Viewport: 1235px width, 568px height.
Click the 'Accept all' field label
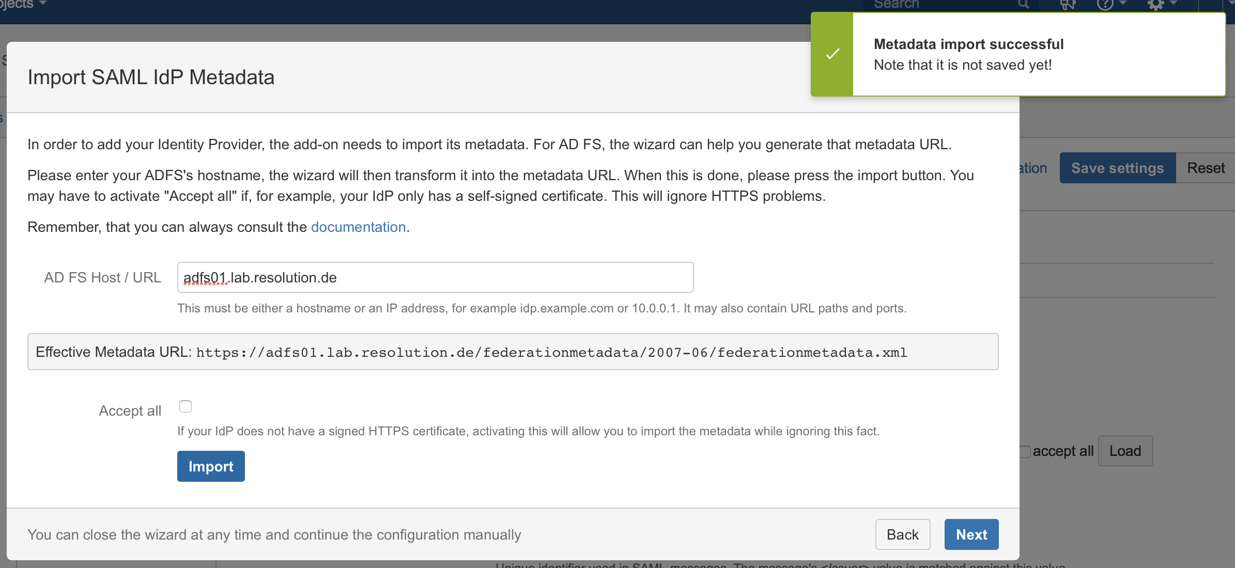[x=130, y=411]
